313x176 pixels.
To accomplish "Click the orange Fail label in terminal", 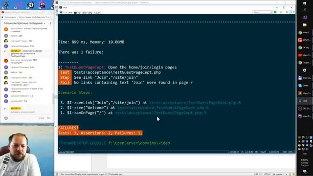I will coord(65,83).
